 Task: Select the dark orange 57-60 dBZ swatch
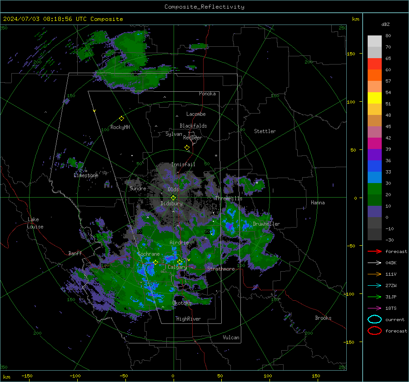(x=374, y=75)
